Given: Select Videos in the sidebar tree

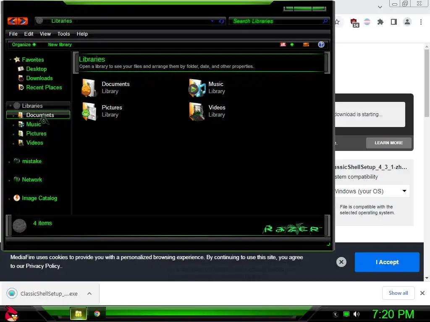Looking at the screenshot, I should coord(34,143).
